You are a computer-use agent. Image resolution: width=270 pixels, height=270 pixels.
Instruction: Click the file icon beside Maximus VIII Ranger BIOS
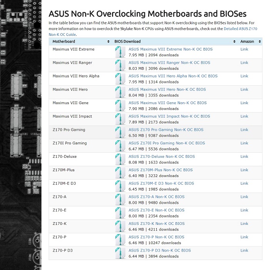point(120,65)
